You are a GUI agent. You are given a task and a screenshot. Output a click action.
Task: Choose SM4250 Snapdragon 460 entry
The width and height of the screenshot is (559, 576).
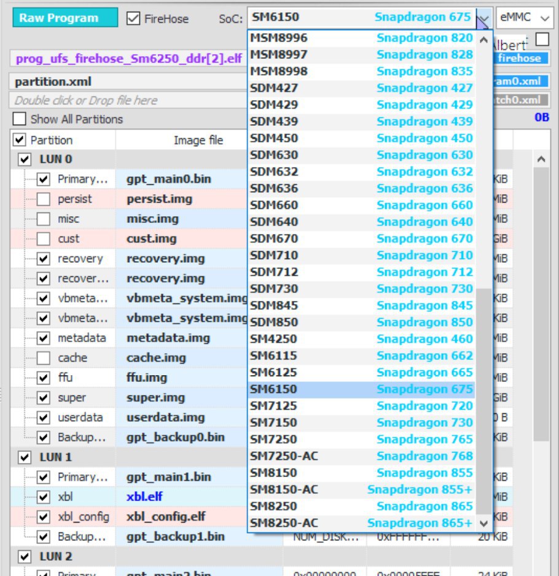[361, 339]
